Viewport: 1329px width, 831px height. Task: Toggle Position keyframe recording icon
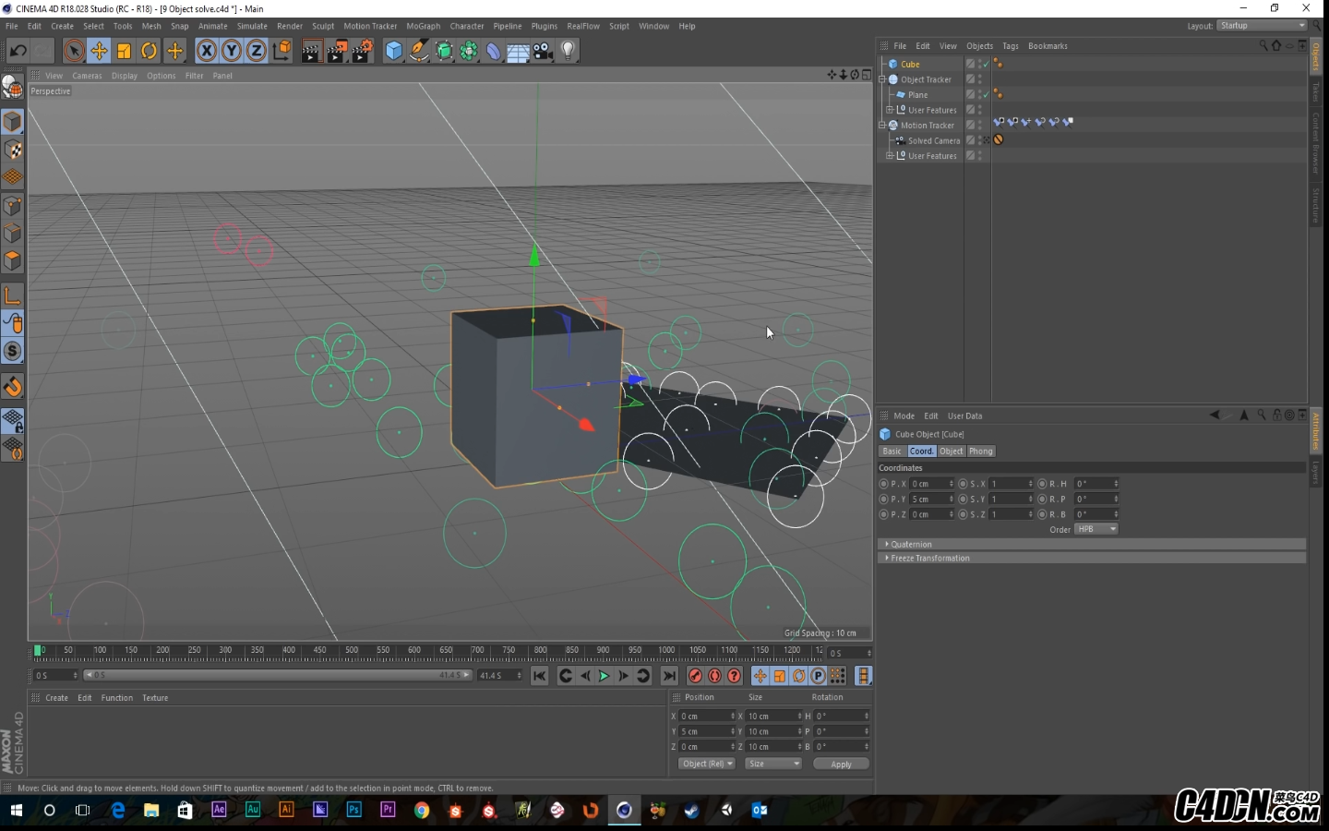click(760, 676)
